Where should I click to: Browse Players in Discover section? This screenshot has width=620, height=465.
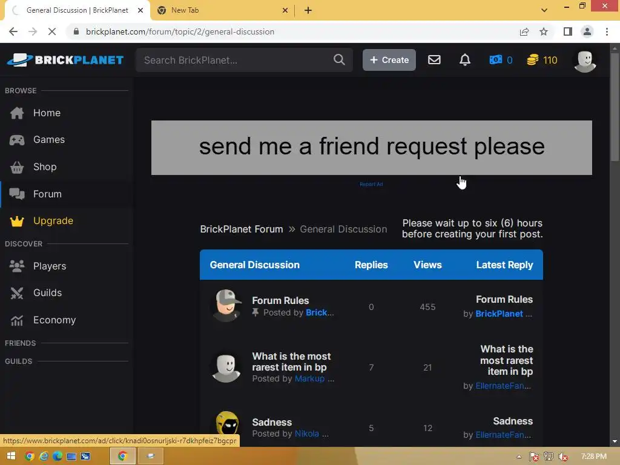(x=50, y=266)
